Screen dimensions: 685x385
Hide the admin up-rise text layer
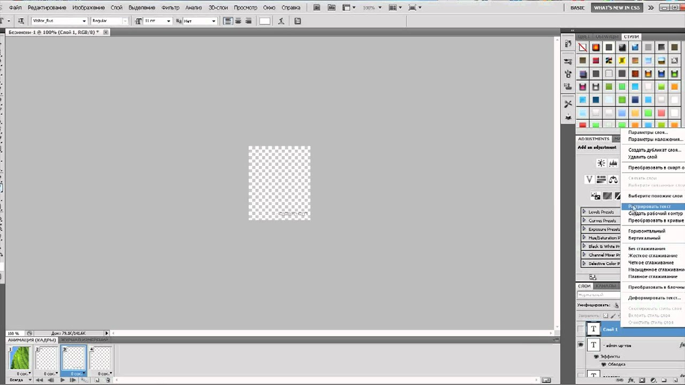pos(581,345)
